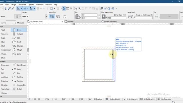Select the Line tool
The image size is (183, 103).
pos(19,73)
